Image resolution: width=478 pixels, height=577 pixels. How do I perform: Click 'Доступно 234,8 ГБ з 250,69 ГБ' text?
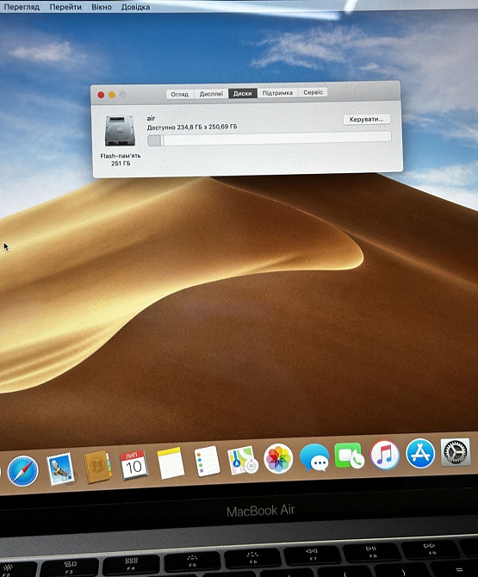pos(192,127)
